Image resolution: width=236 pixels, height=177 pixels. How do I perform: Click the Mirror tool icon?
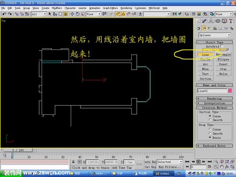click(174, 14)
